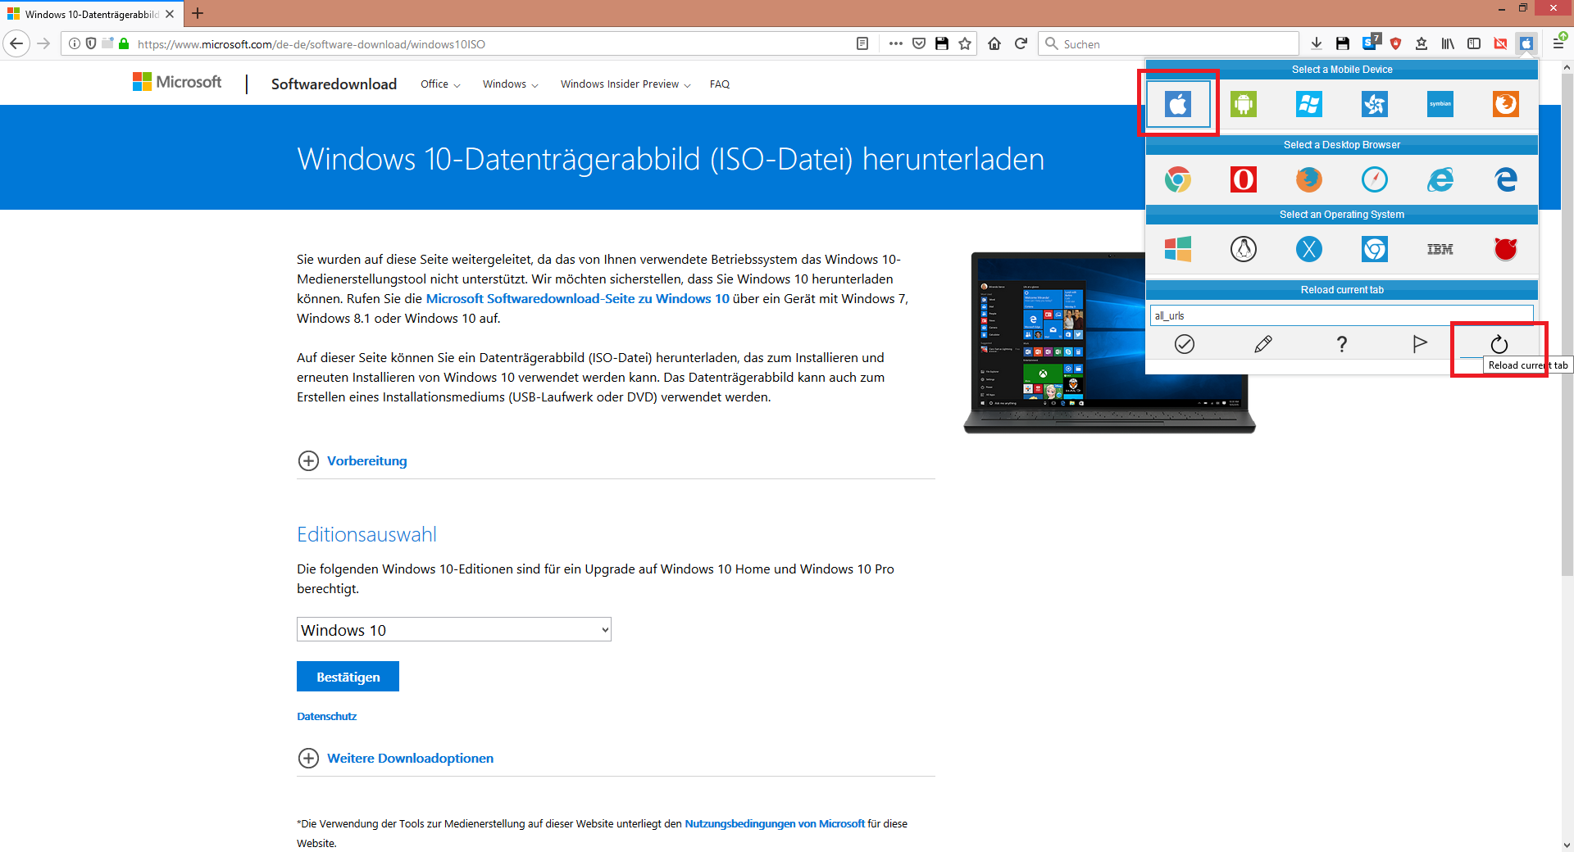Toggle reader view in the address bar
The height and width of the screenshot is (852, 1574).
click(x=862, y=43)
